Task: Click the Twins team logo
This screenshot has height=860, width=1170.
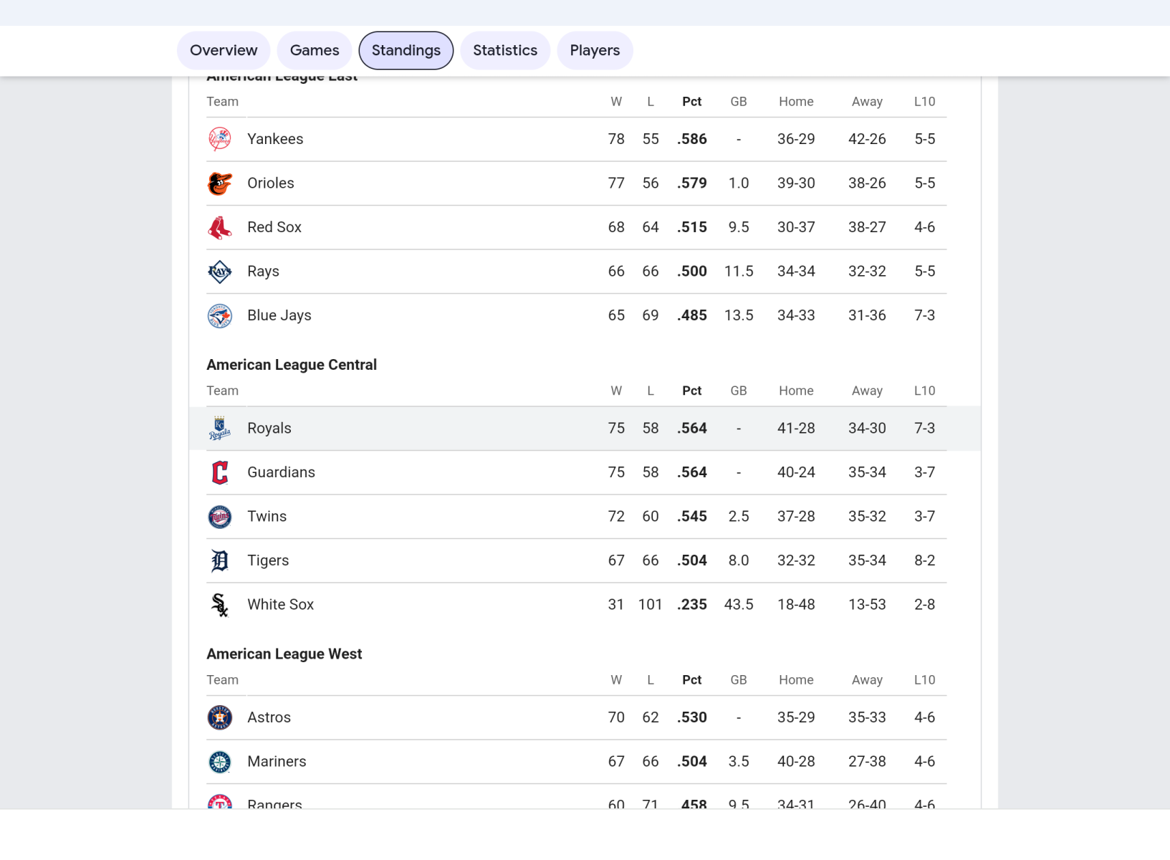Action: click(x=220, y=517)
